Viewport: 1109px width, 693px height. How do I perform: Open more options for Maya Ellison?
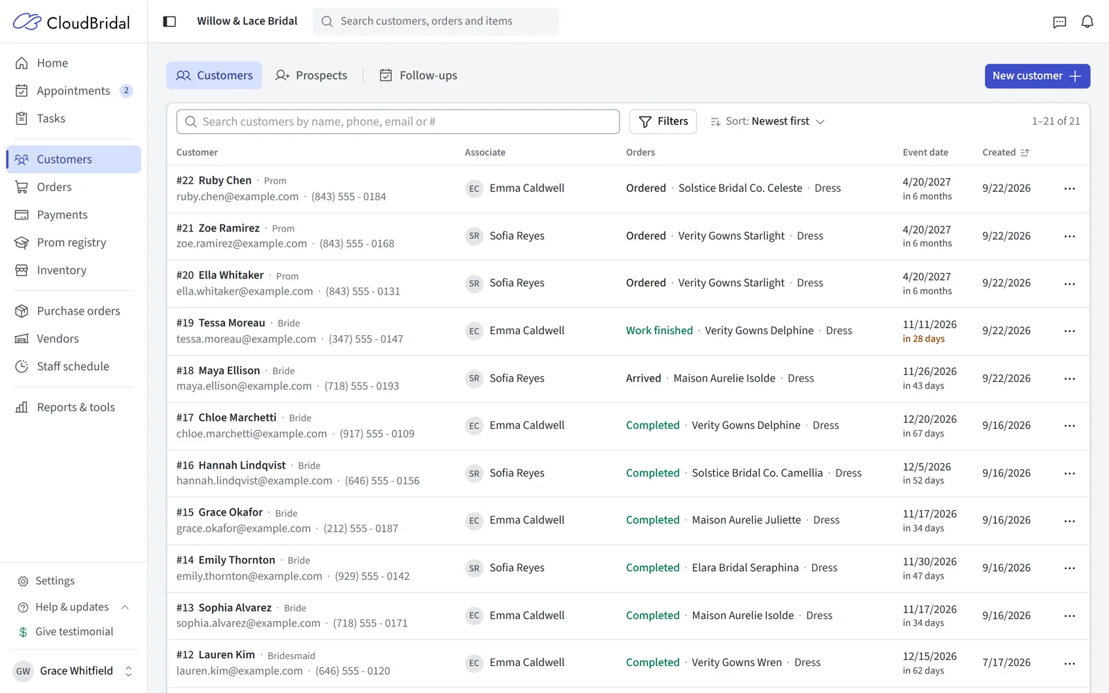tap(1069, 378)
